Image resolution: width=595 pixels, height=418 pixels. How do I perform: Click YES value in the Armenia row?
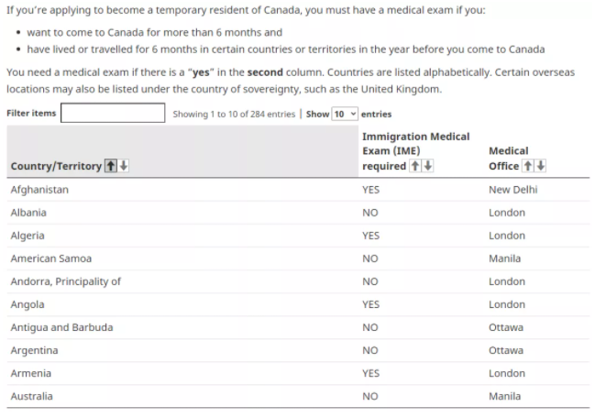coord(370,373)
